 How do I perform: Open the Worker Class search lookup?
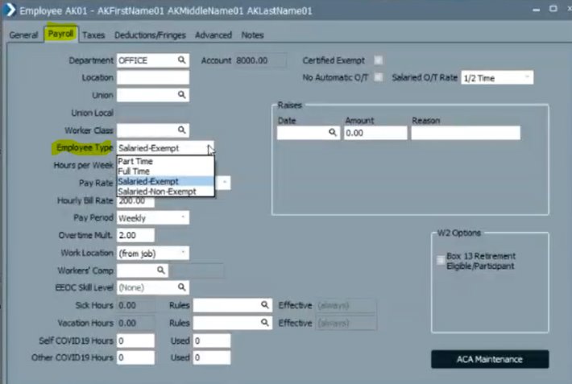pos(183,130)
